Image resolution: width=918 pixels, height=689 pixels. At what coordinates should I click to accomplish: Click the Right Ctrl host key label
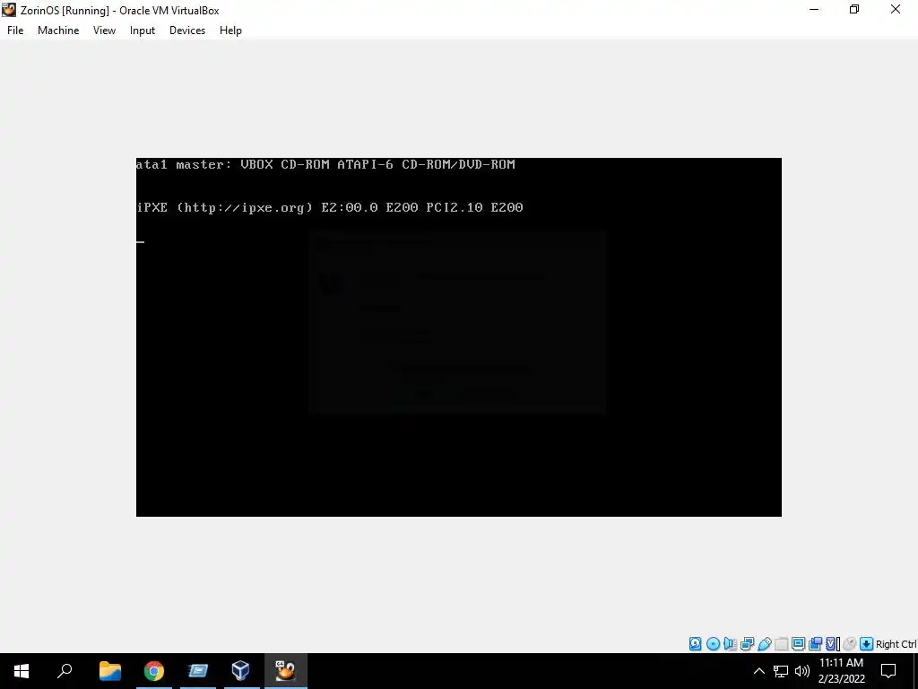coord(896,644)
